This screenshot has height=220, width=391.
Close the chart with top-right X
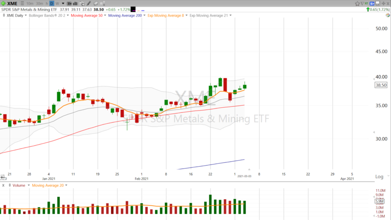(388, 4)
